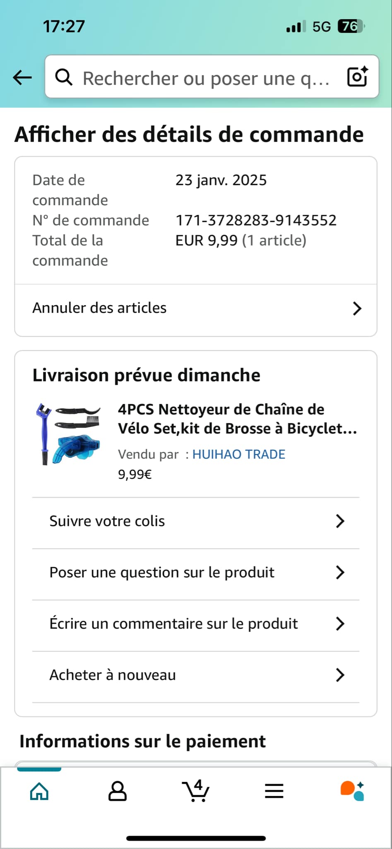
Task: Open the Suivre votre colis chevron
Action: coord(340,521)
